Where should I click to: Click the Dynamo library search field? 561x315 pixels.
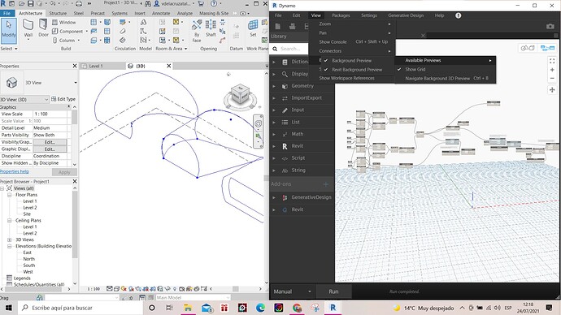(293, 49)
